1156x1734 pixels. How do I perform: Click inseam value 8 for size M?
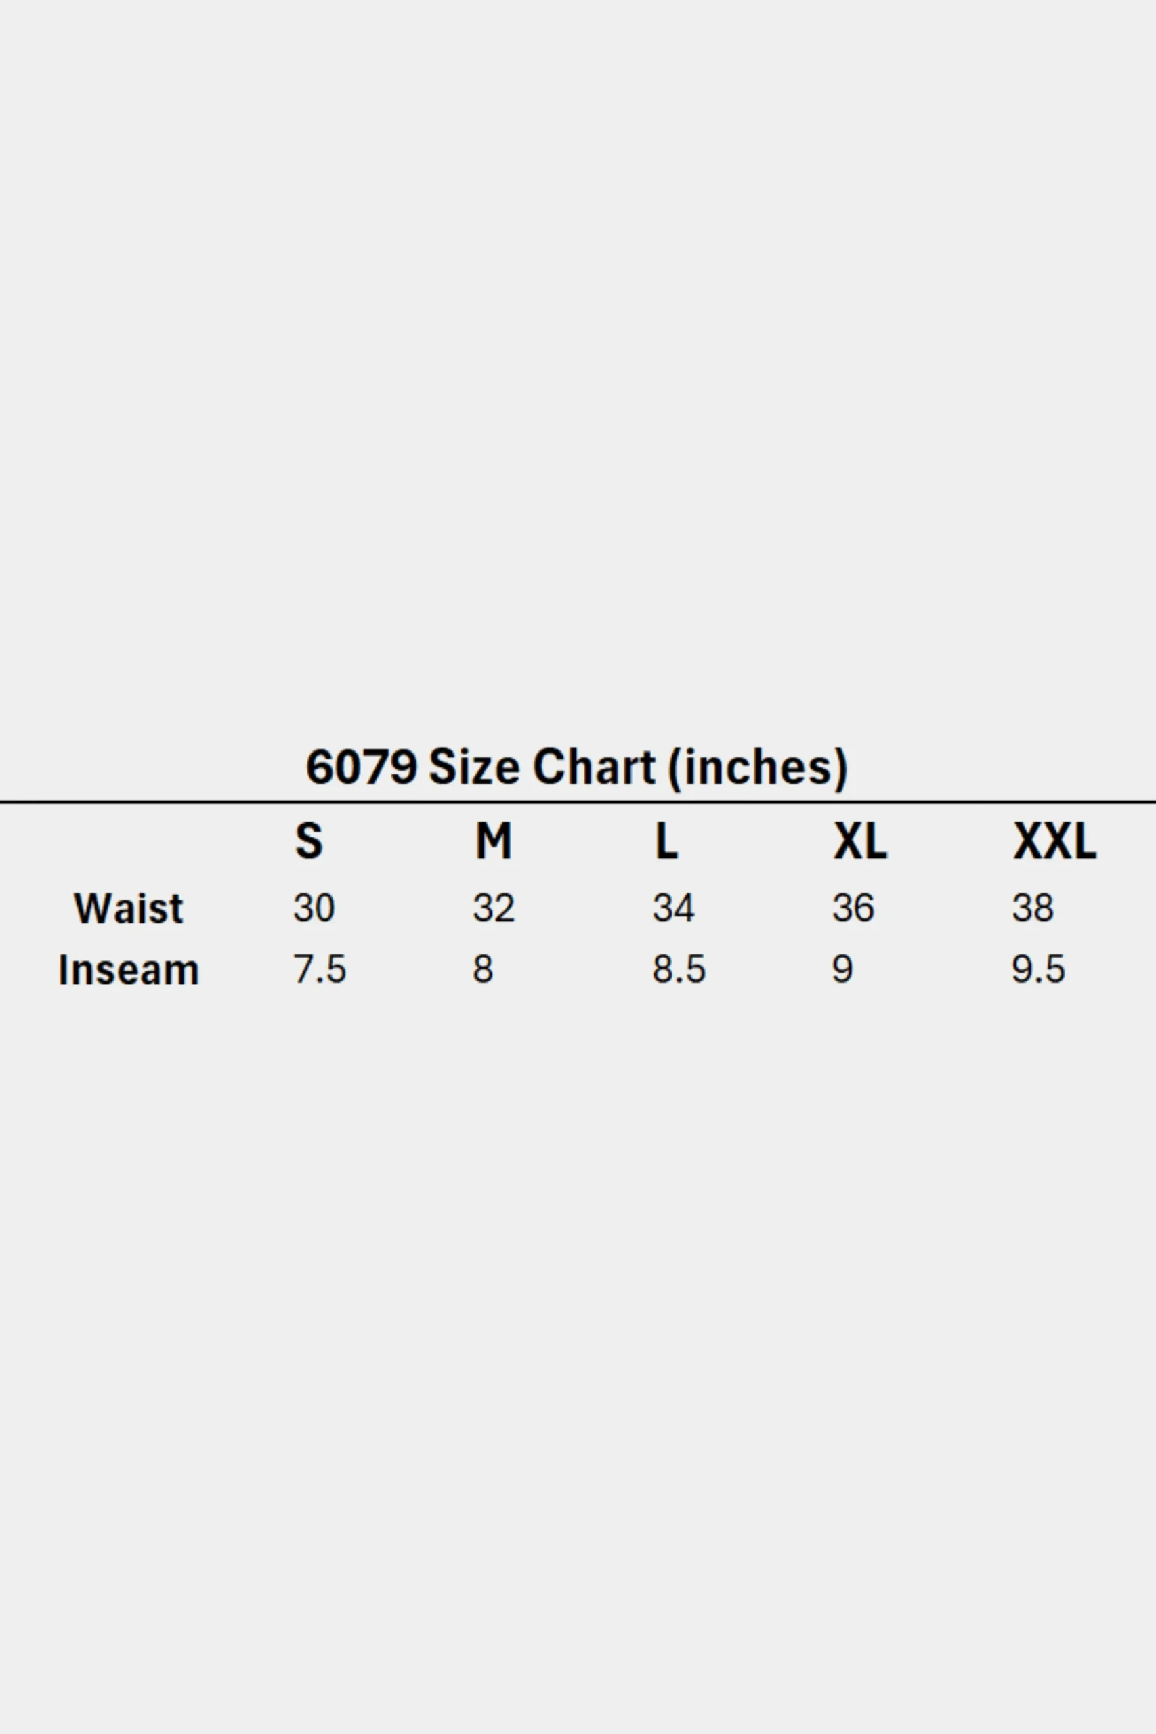click(x=483, y=969)
